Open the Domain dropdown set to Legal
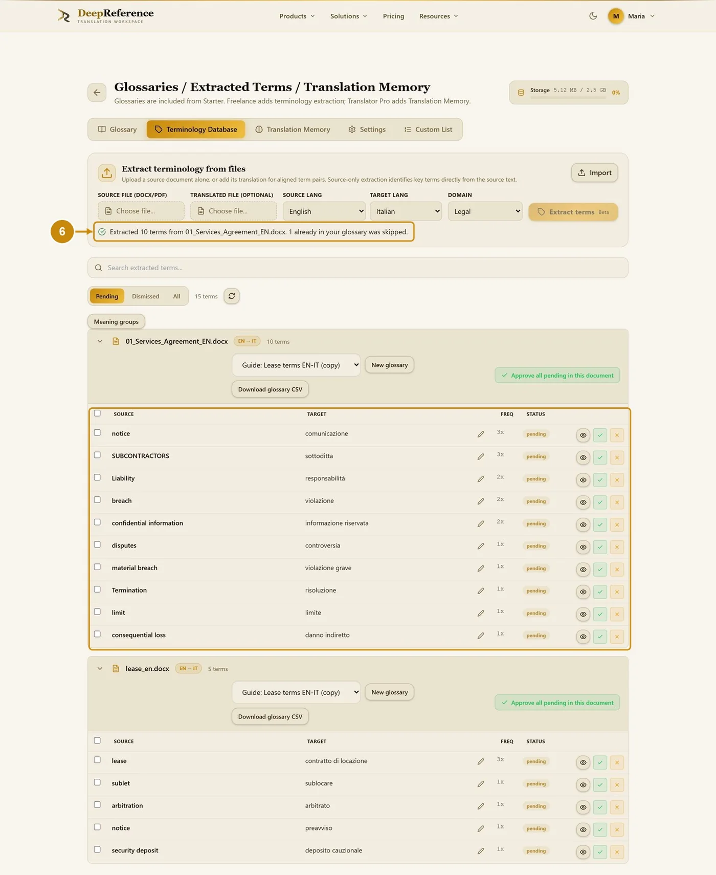Screen dimensions: 716x875 click(485, 211)
